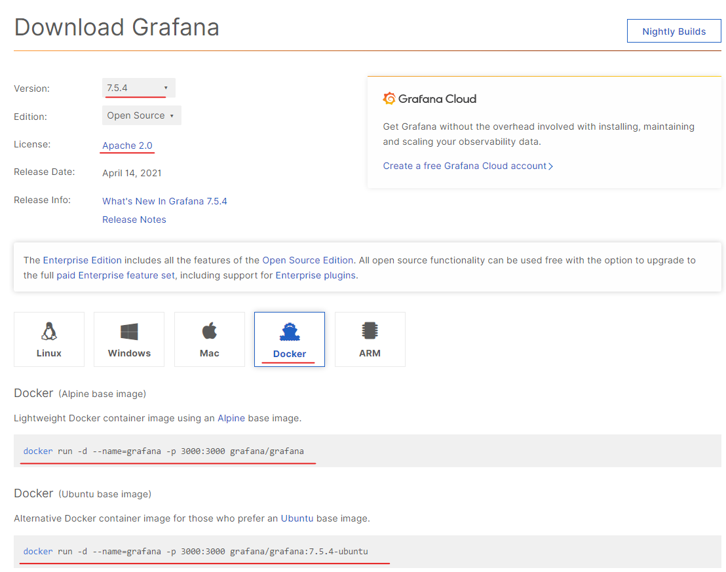The image size is (726, 572).
Task: Follow the Enterprise Edition link
Action: click(83, 260)
